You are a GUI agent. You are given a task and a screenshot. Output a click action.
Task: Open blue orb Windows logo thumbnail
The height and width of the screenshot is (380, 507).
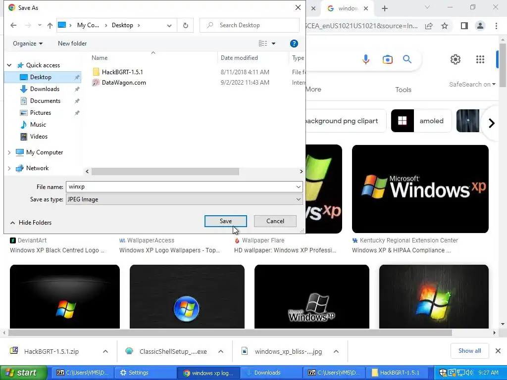[187, 296]
